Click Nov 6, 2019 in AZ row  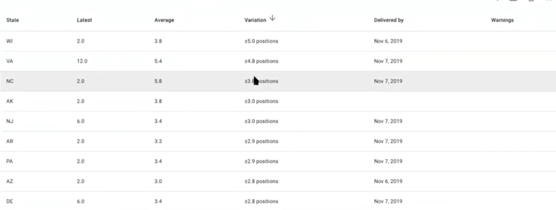point(388,181)
